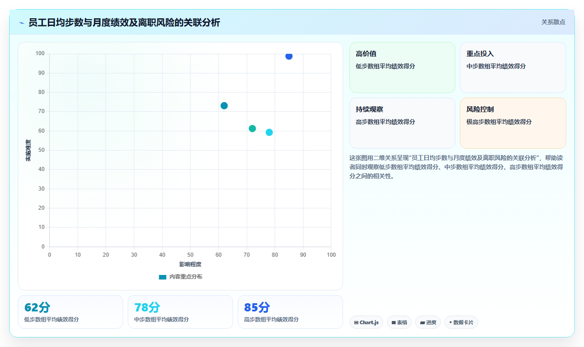Toggle the 内容重点分布 legend item
The image size is (584, 347).
[x=180, y=277]
